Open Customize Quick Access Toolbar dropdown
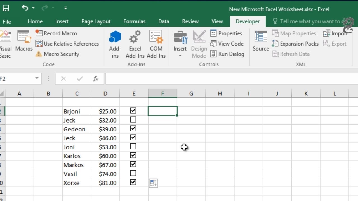This screenshot has height=201, width=358. click(65, 8)
